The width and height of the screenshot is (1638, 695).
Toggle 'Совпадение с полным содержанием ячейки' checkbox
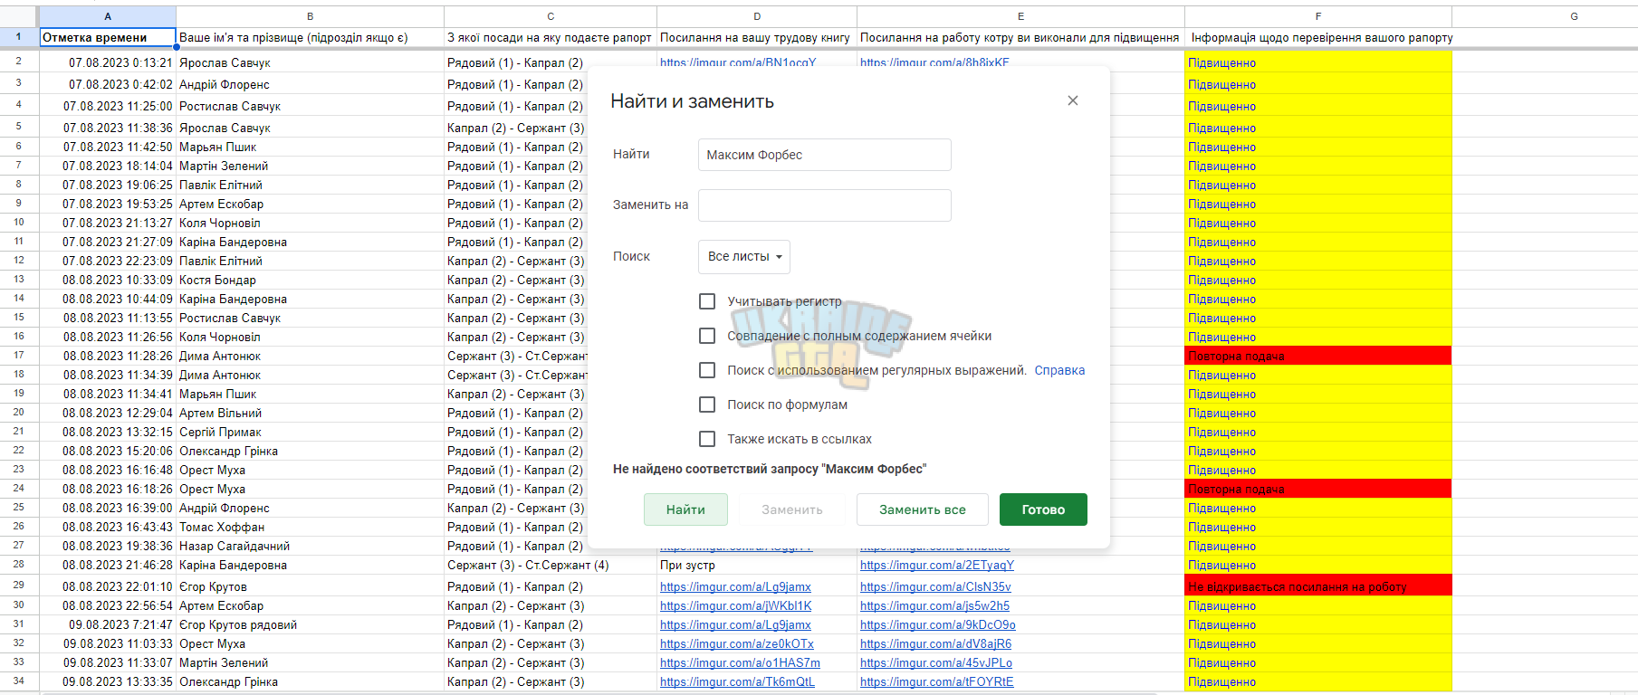(707, 336)
